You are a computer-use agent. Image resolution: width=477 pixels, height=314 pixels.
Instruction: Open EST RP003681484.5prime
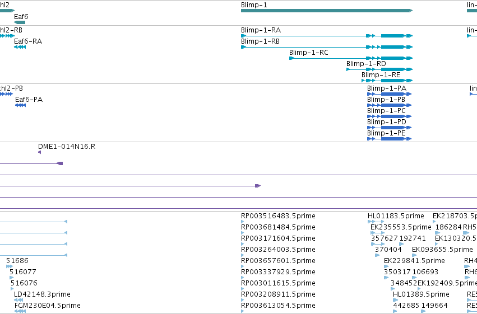(278, 227)
